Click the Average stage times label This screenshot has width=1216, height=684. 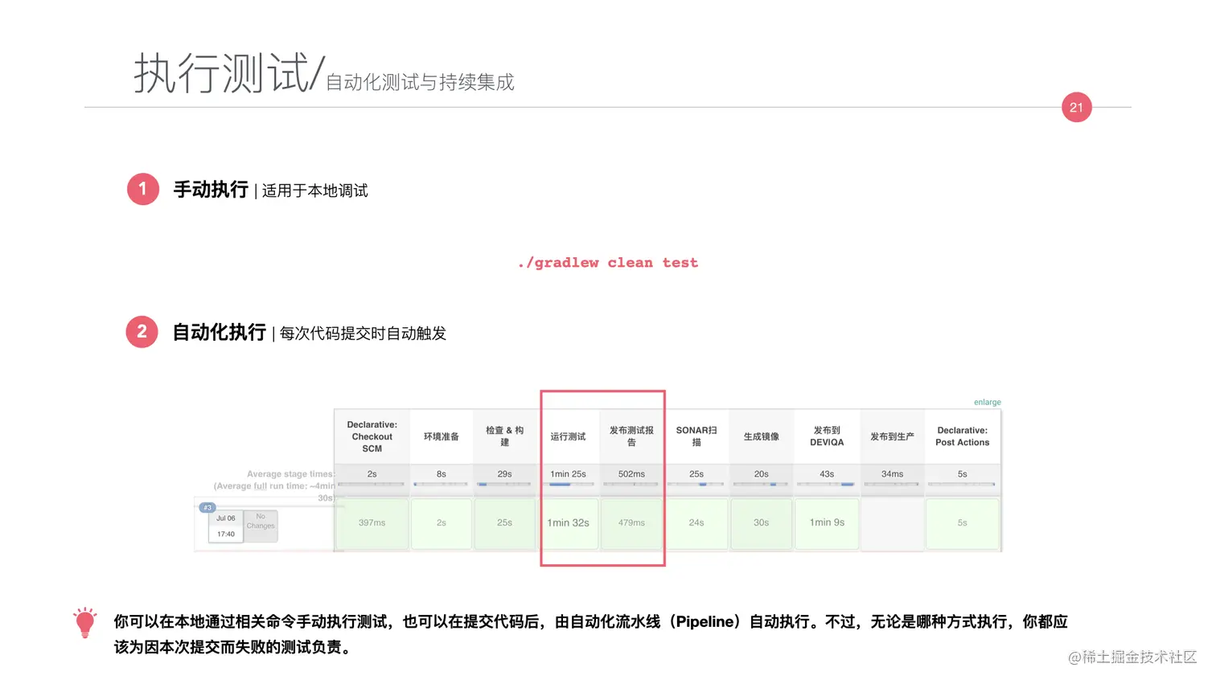pos(290,474)
